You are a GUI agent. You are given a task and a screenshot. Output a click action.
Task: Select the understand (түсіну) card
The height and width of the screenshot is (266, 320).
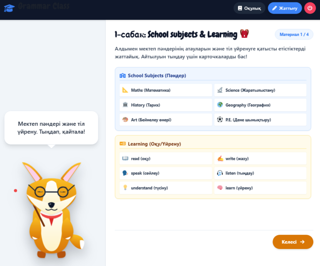click(166, 188)
